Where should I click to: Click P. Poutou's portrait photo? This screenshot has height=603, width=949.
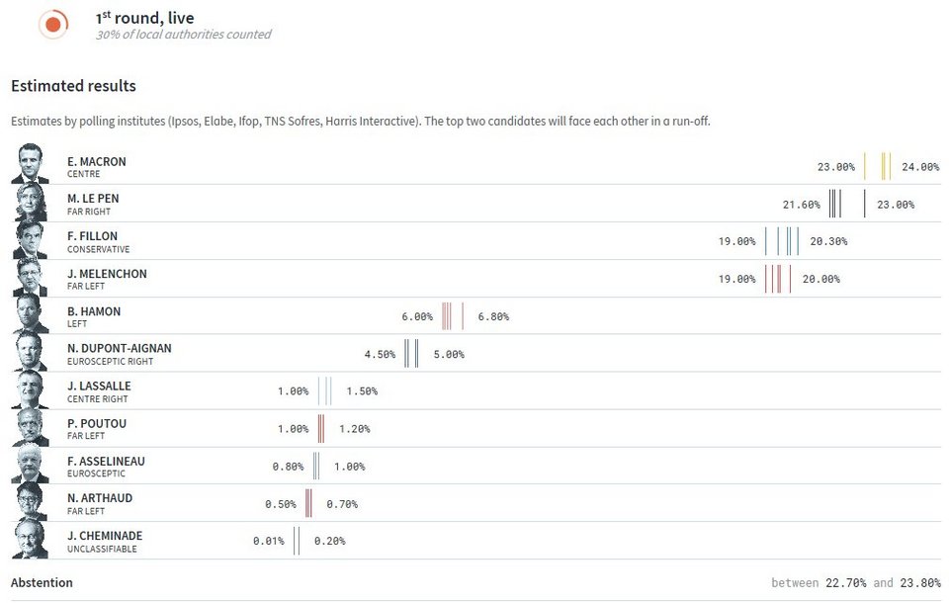[x=31, y=427]
